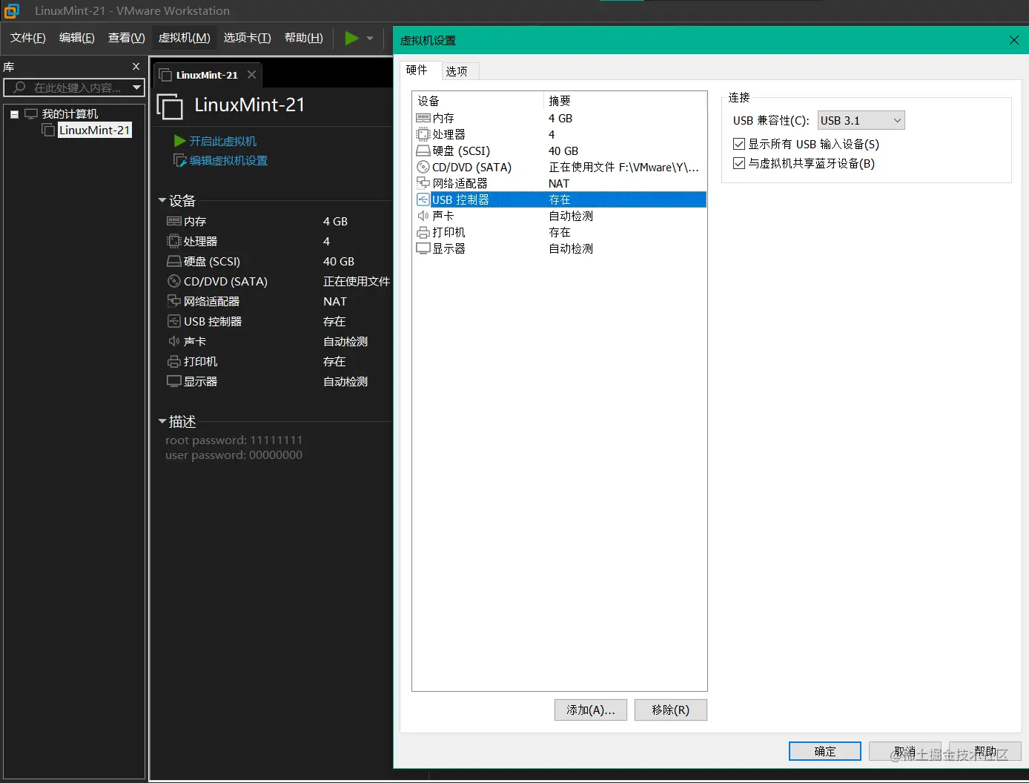This screenshot has width=1029, height=783.
Task: Open the USB 兼容性 dropdown
Action: [x=860, y=119]
